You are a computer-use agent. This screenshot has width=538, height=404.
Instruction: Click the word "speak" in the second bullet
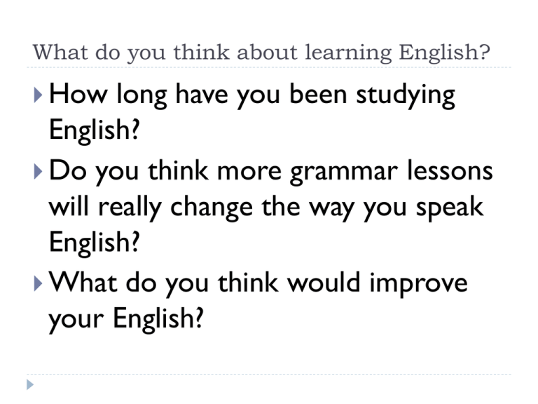[450, 208]
